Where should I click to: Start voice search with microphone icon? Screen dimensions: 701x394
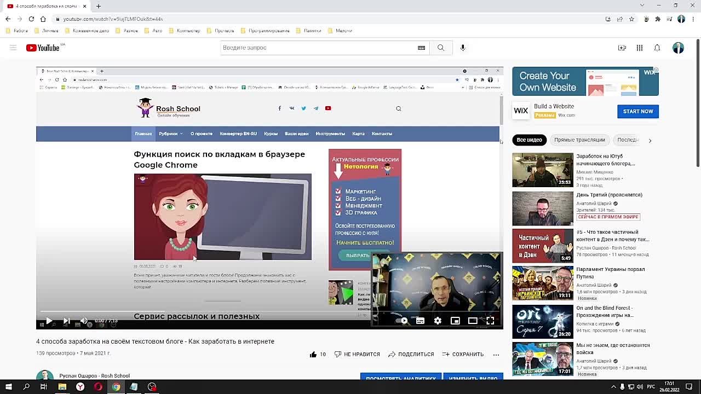tap(463, 48)
